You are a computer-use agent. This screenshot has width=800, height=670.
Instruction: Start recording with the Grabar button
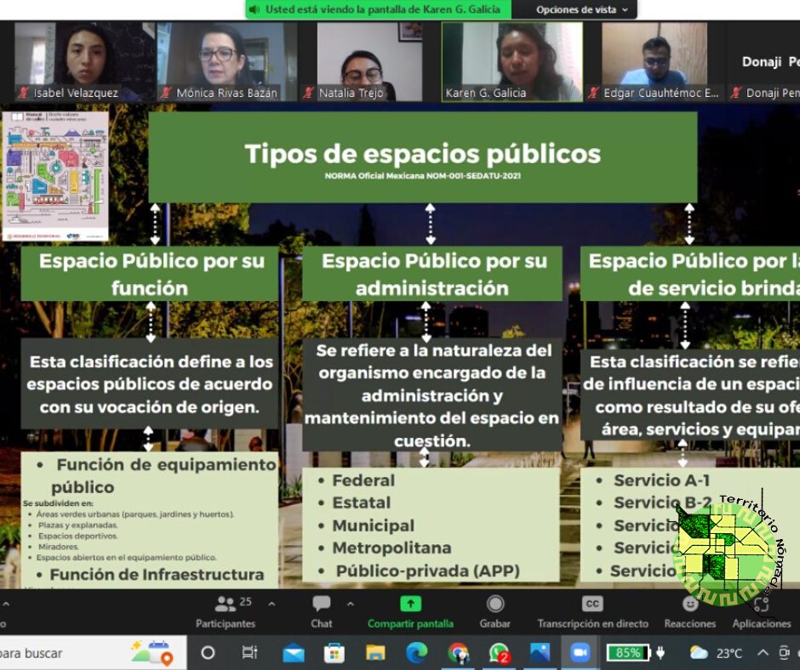494,611
